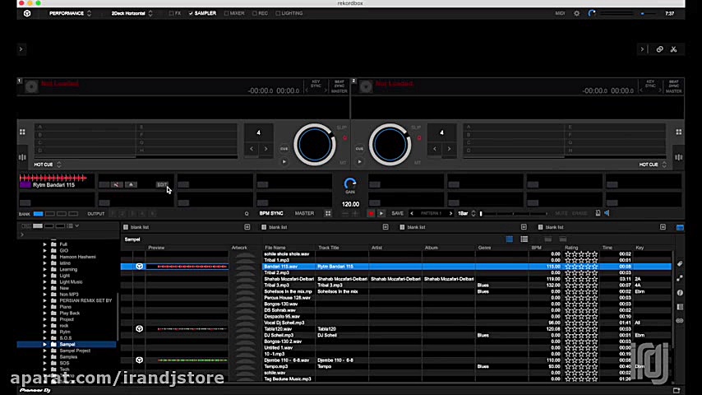Image resolution: width=702 pixels, height=395 pixels.
Task: Play the sampler sequence pattern
Action: click(x=381, y=214)
